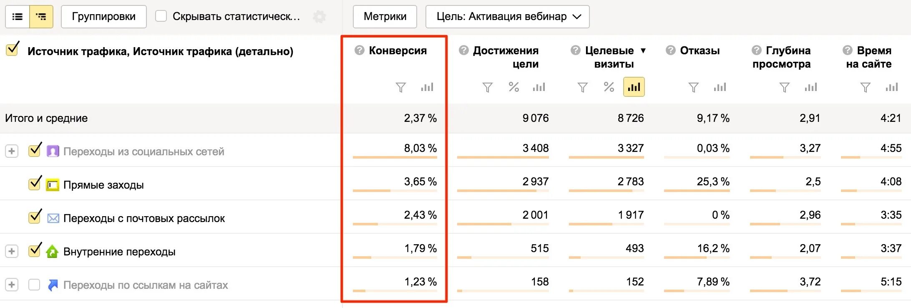Check Переходы по ссылкам на сайтах checkbox

(34, 285)
